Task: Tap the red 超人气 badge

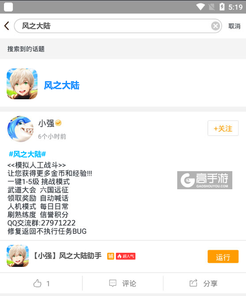Action: [x=126, y=256]
